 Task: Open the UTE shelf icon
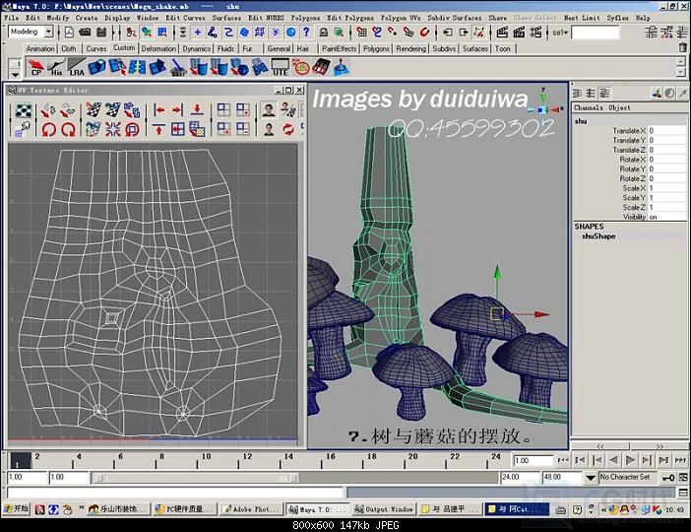(280, 67)
